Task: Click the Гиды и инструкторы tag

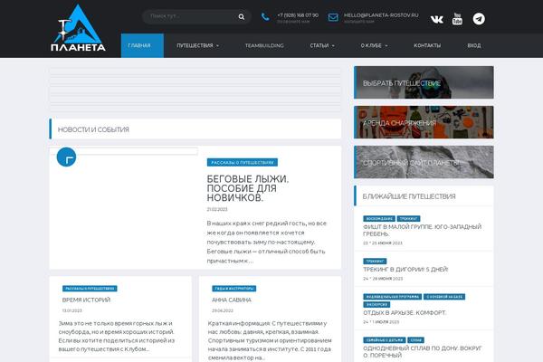Action: (233, 289)
